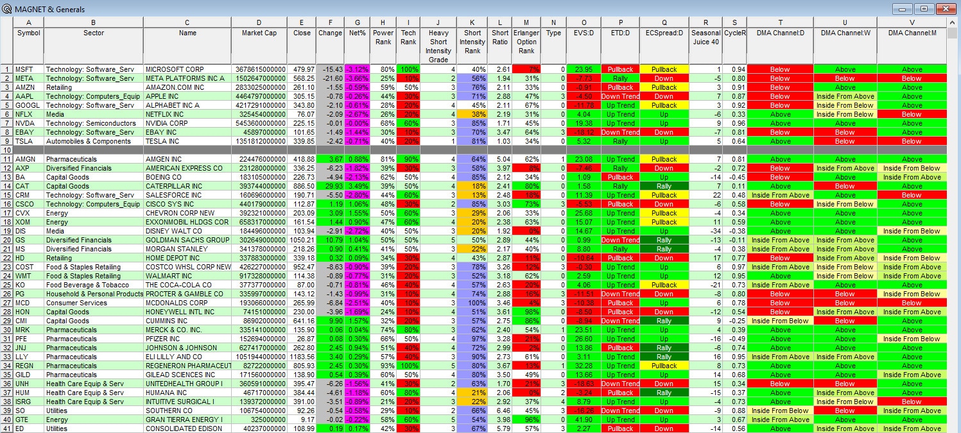Close the MAGNET & Generals window

click(946, 9)
